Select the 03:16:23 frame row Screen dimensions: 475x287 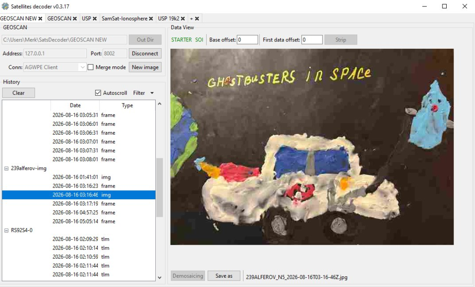[x=79, y=186]
